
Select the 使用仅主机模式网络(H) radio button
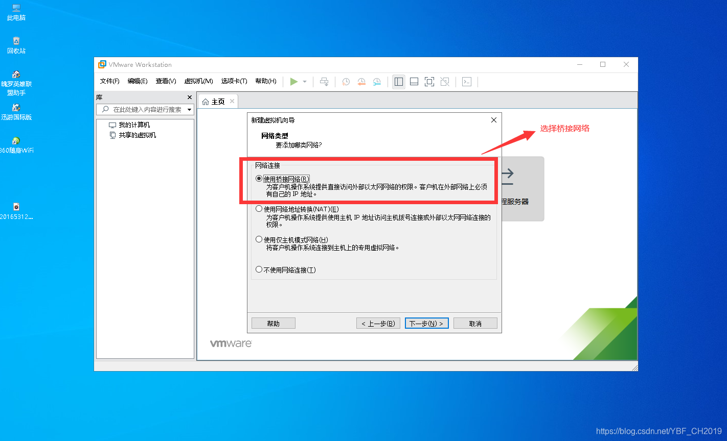click(x=259, y=239)
